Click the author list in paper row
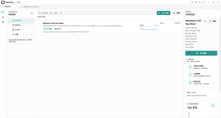 [82, 26]
